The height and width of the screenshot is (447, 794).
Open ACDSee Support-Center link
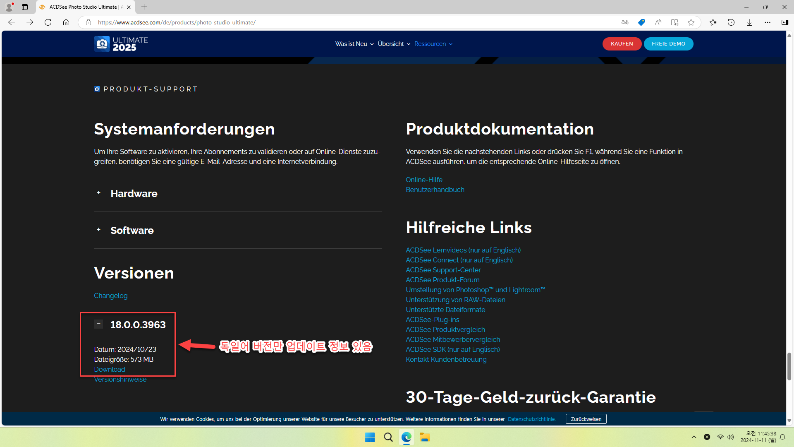click(443, 270)
